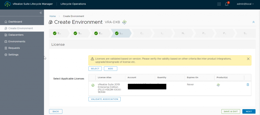This screenshot has height=115, width=260.
Task: Click the ADD license button
Action: click(x=111, y=69)
